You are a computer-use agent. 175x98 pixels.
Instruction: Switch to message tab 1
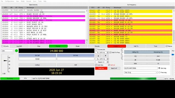coord(122,50)
